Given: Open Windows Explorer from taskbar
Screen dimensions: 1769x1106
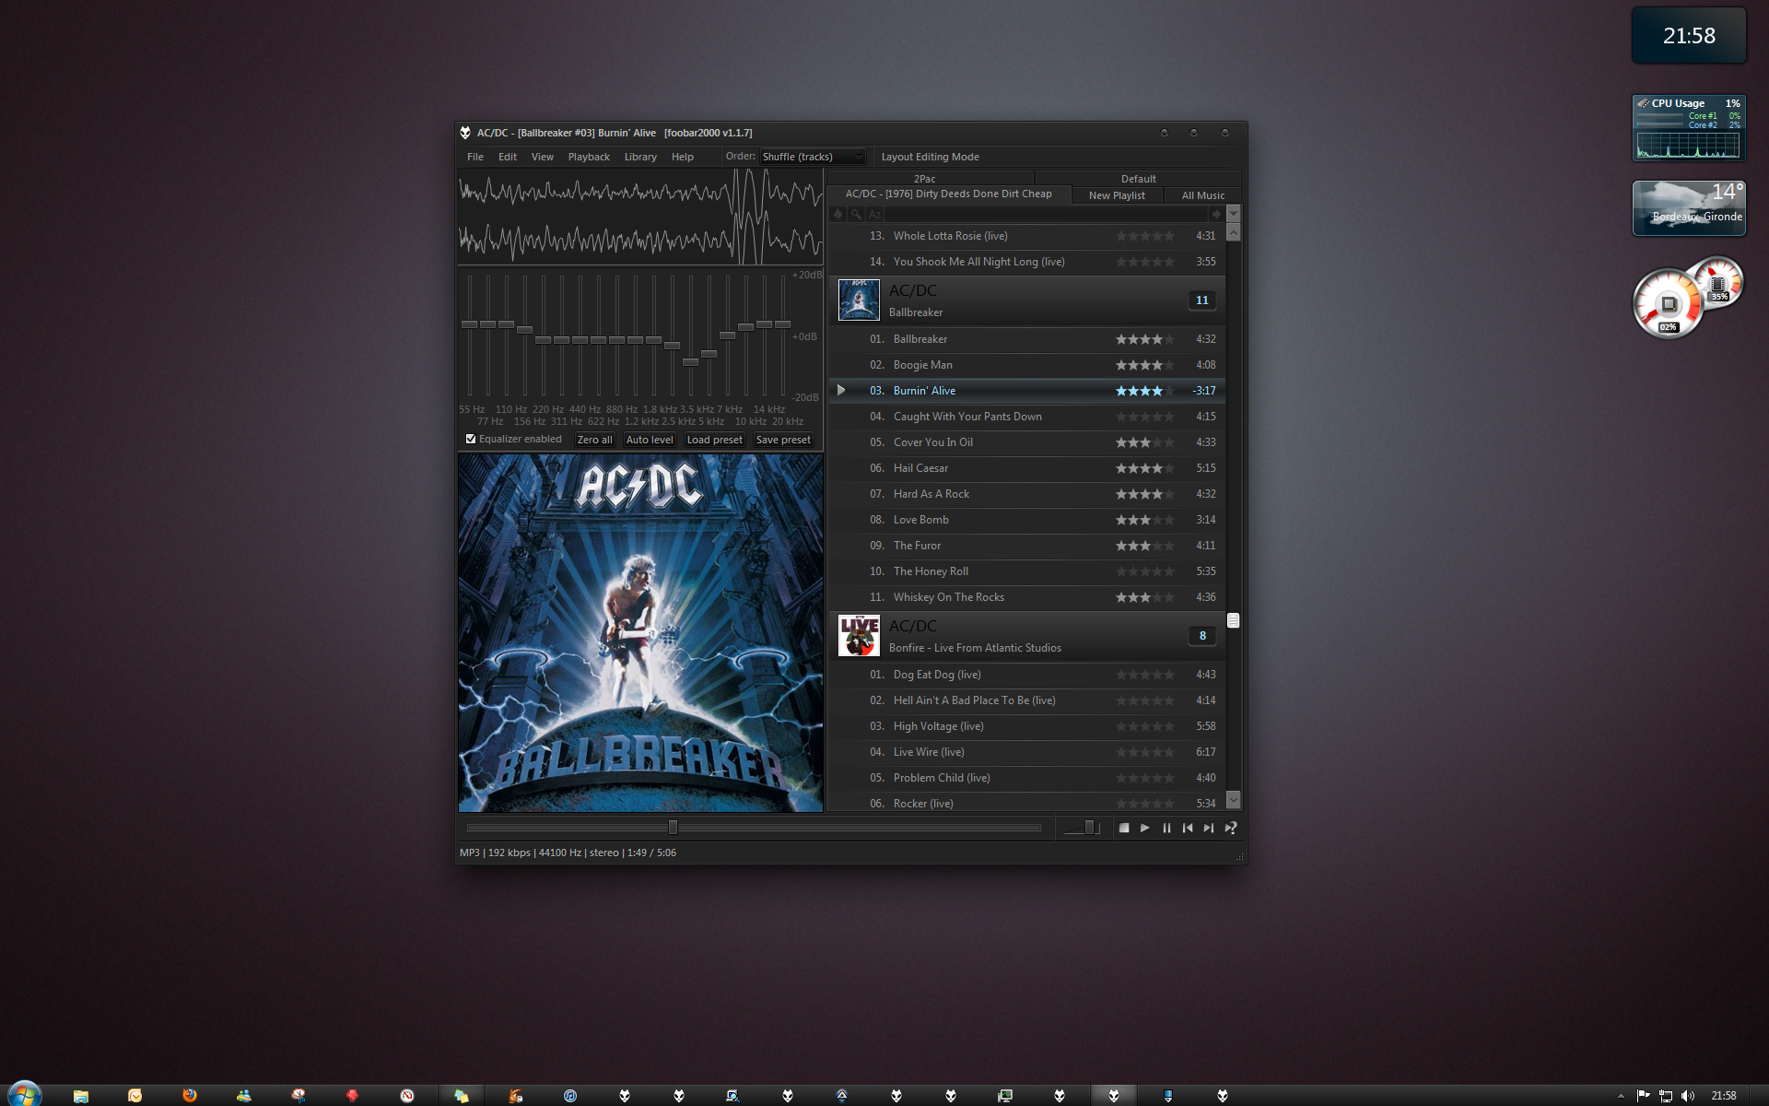Looking at the screenshot, I should [x=81, y=1096].
